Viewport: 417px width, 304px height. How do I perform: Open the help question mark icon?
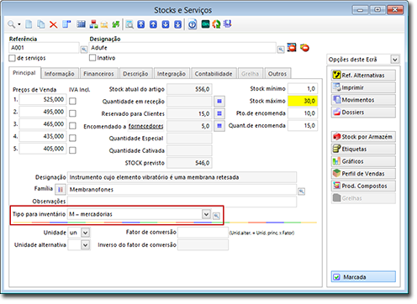193,24
